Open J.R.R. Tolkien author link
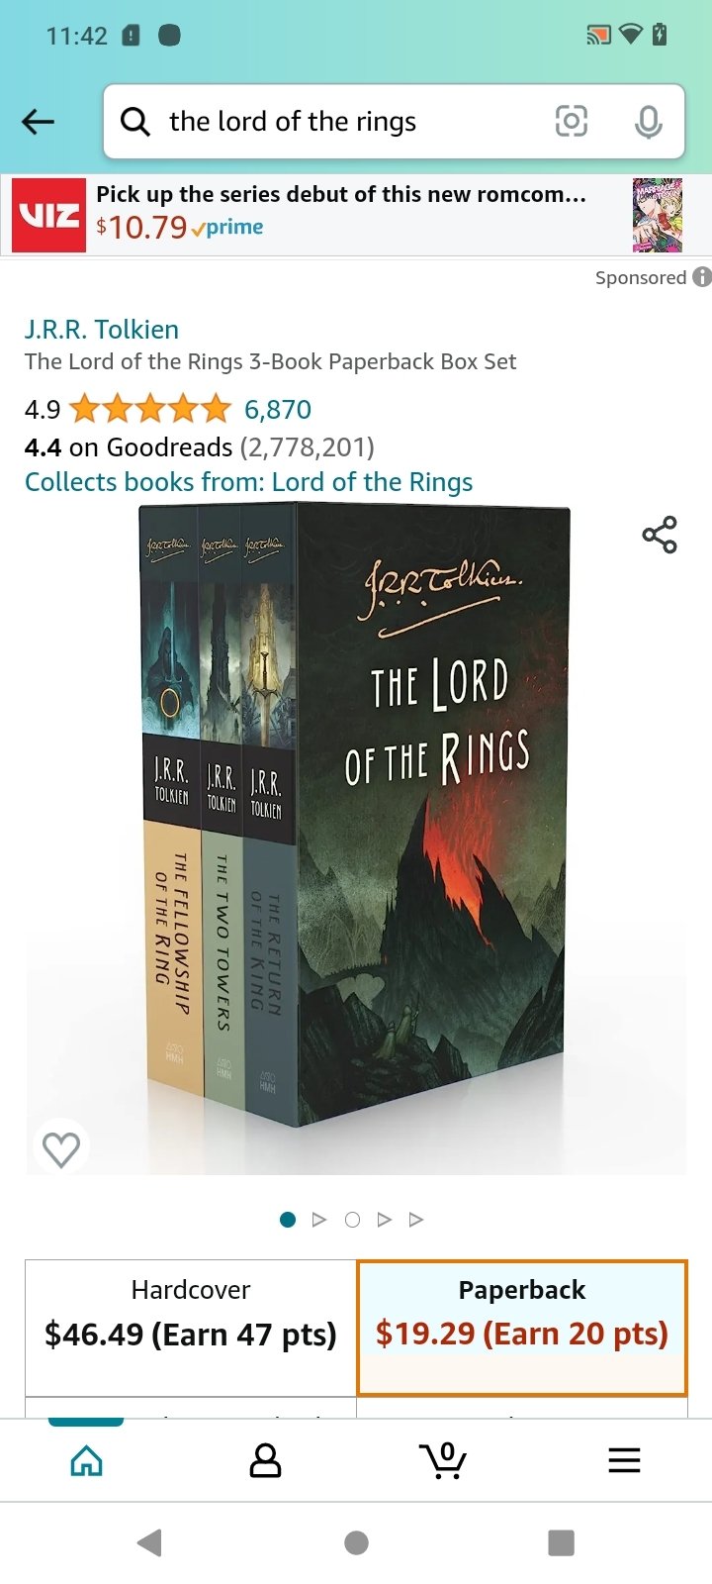This screenshot has height=1584, width=712. 102,330
